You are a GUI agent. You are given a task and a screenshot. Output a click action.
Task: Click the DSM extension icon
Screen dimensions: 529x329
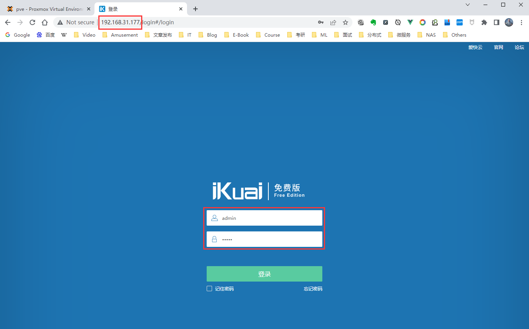coord(460,22)
